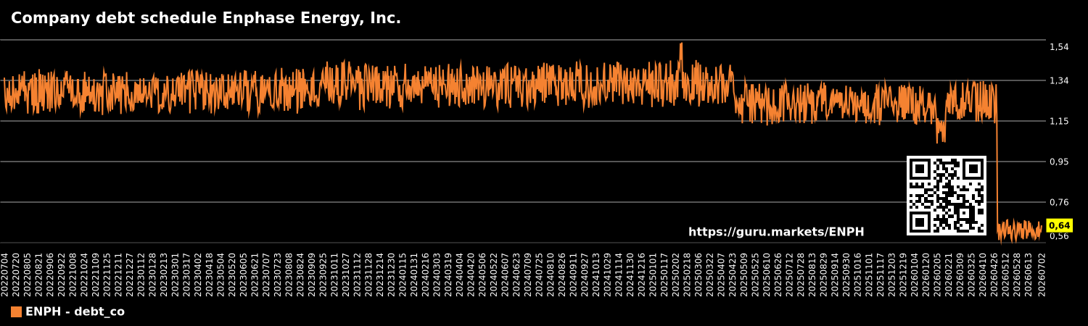Click x-axis date label 20240319
1088x326 pixels.
click(x=449, y=275)
